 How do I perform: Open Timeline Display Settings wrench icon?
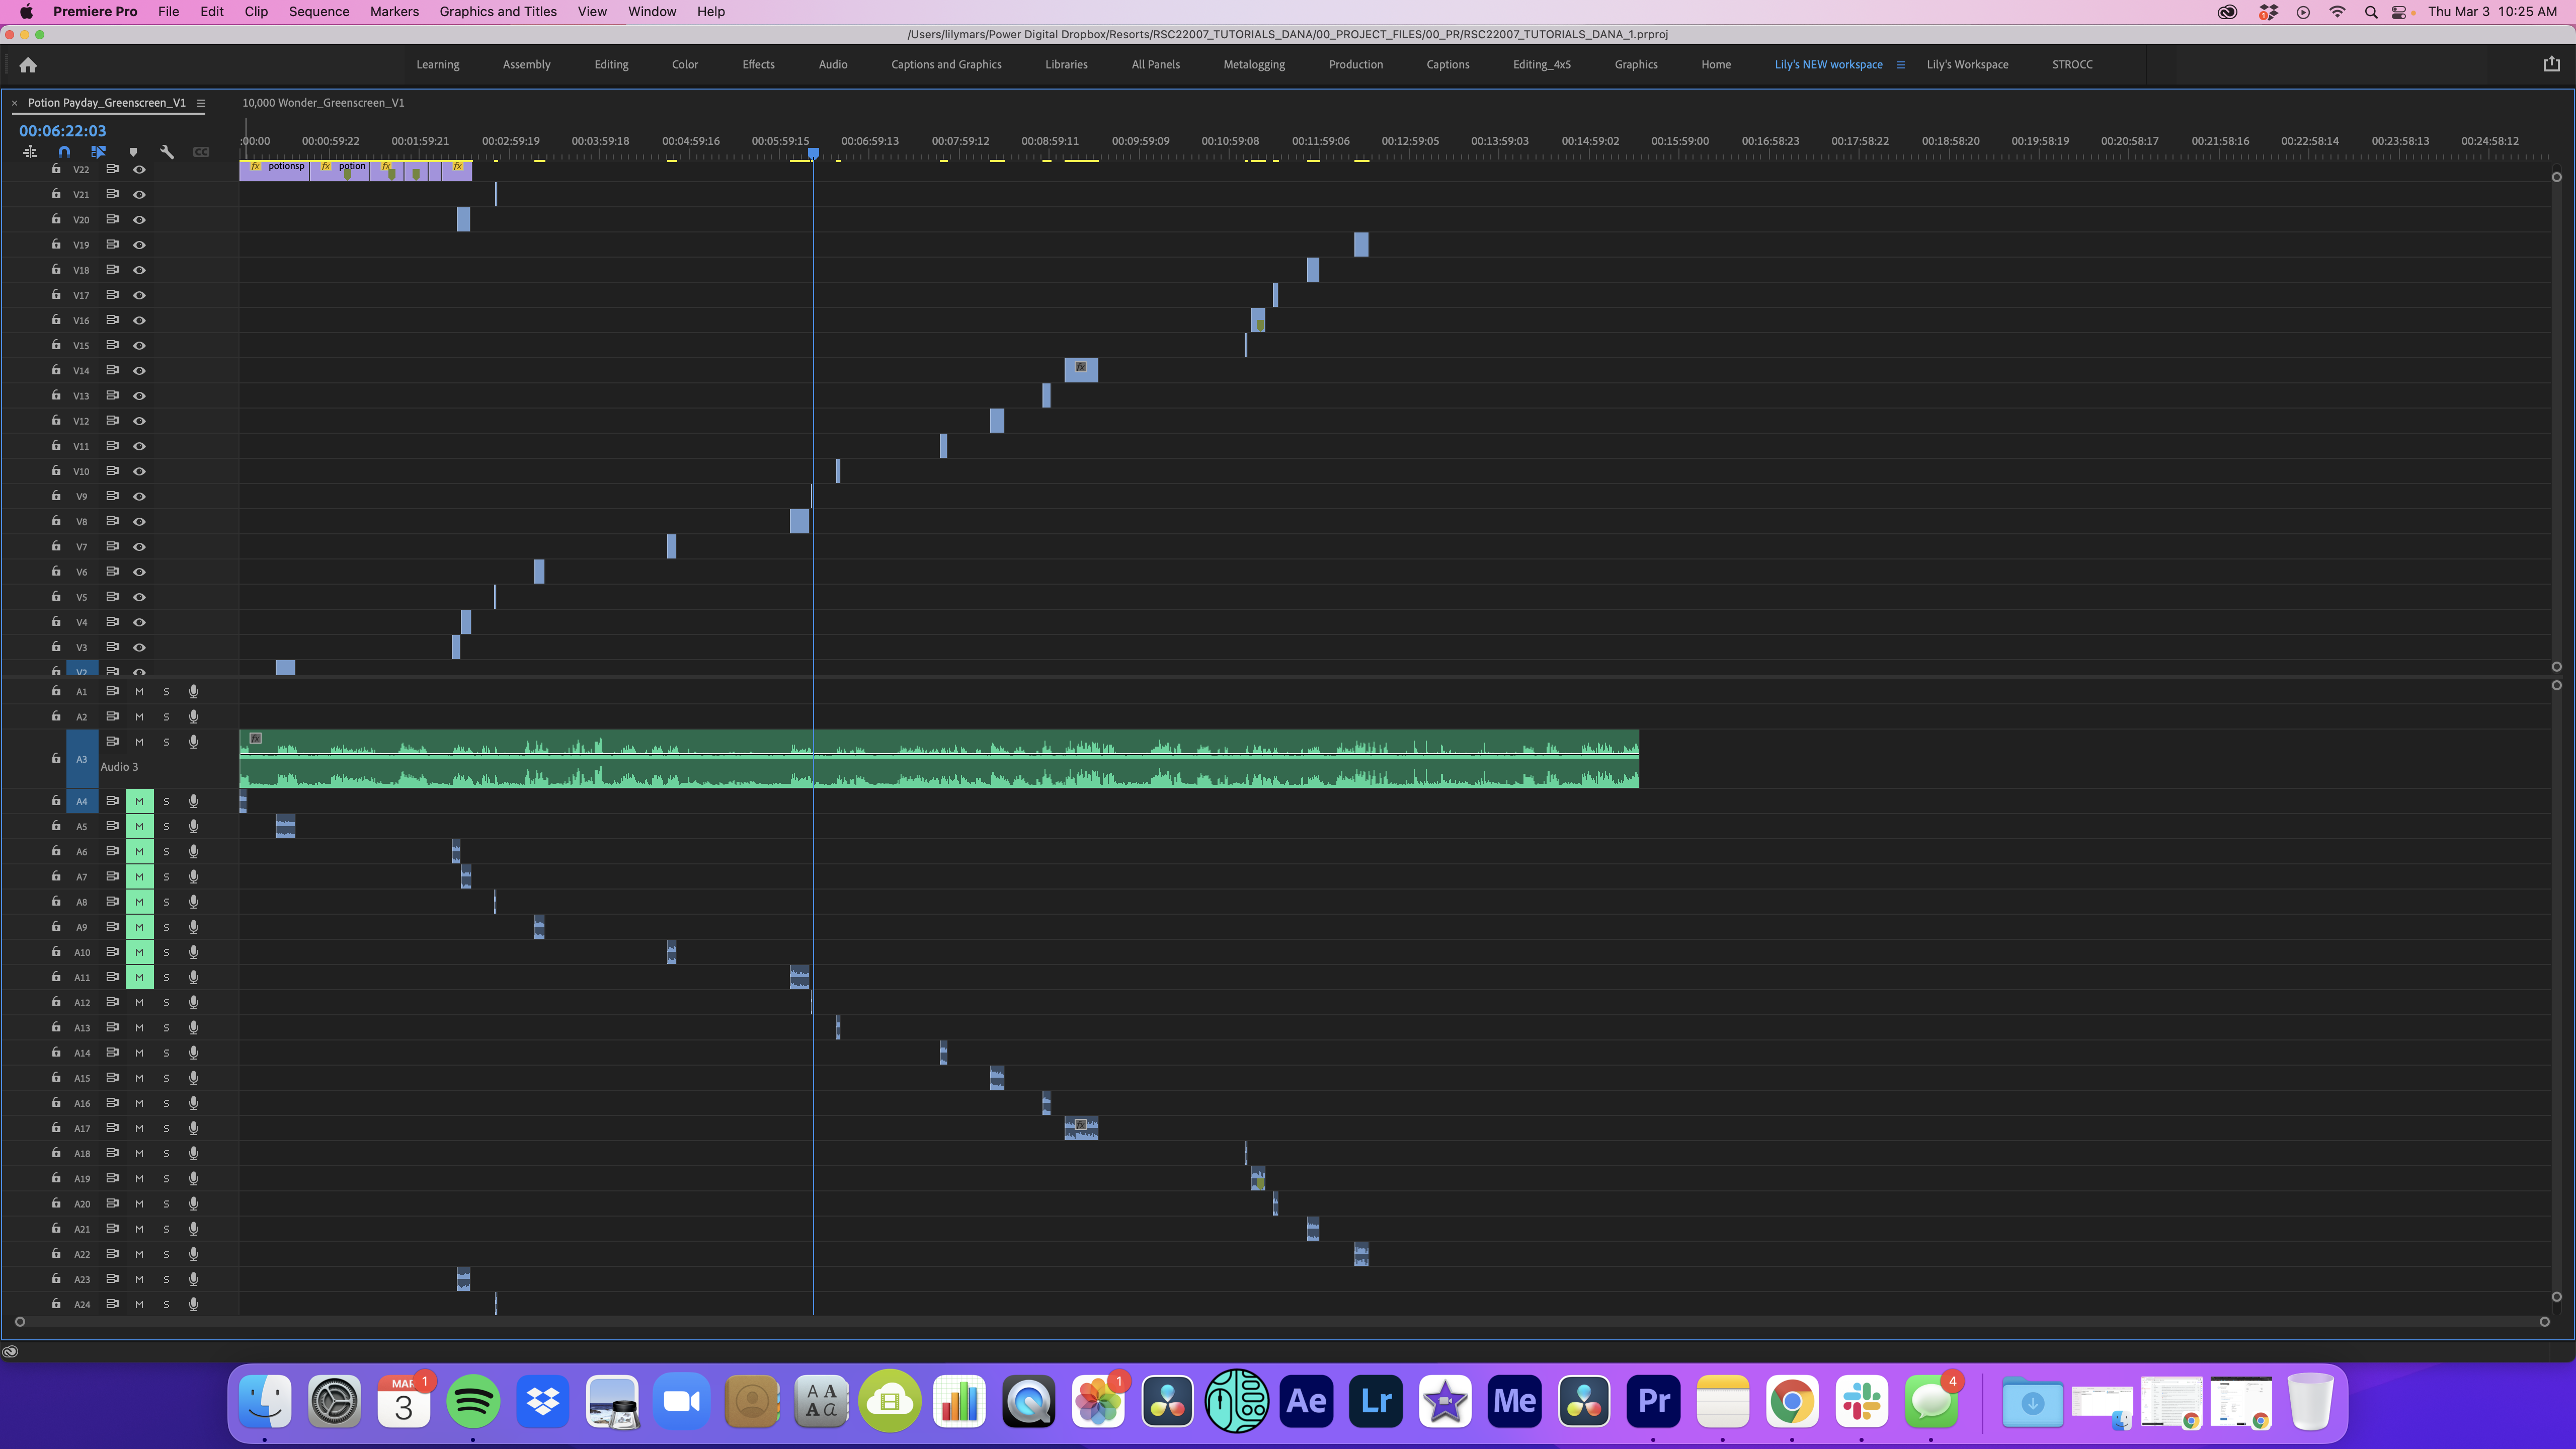(x=167, y=152)
